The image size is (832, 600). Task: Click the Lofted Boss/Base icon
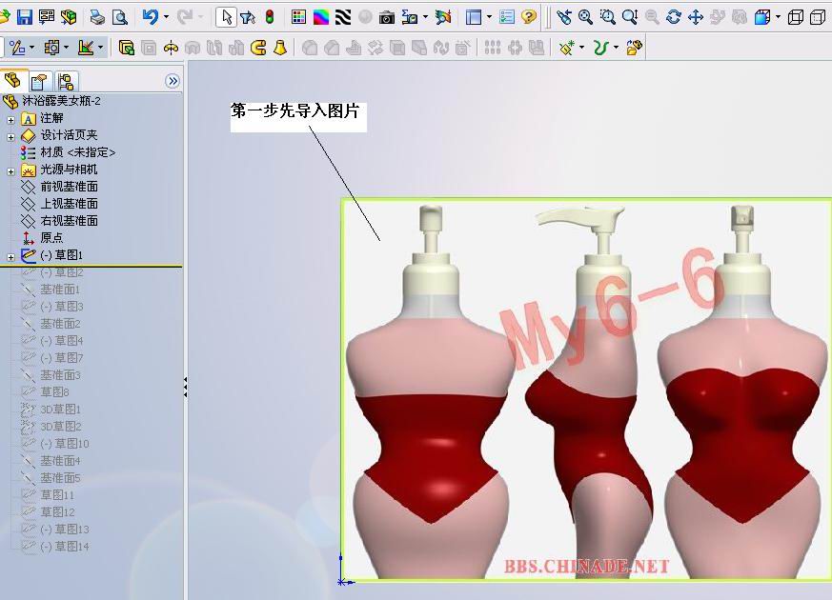click(x=280, y=48)
